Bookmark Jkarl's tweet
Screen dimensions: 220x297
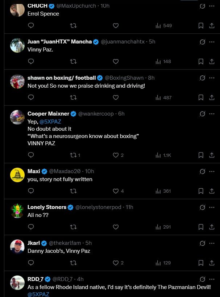201,263
